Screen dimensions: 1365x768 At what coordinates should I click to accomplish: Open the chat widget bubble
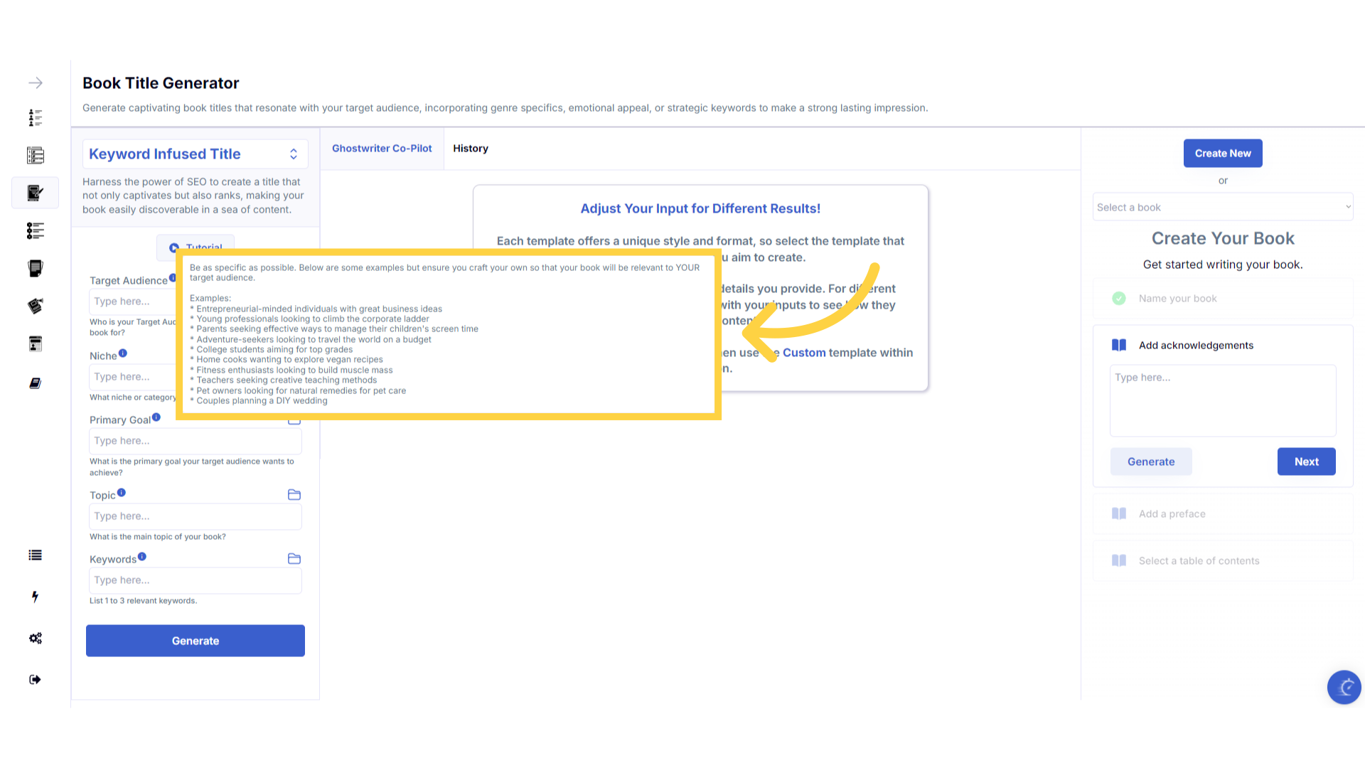click(x=1344, y=687)
